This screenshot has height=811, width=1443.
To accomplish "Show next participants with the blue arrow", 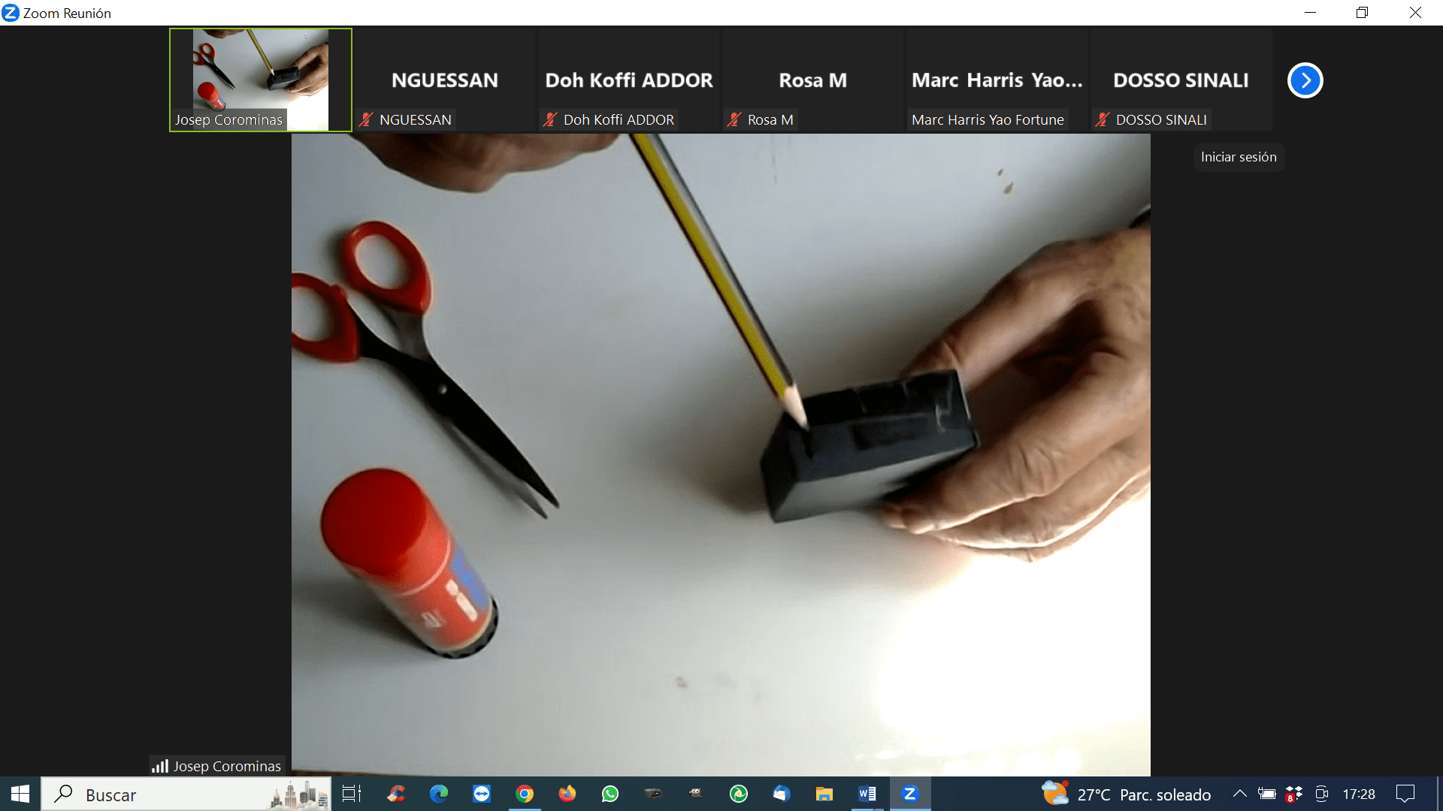I will pos(1305,80).
